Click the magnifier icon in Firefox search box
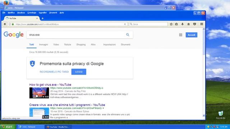230x129 pixels. [131, 24]
